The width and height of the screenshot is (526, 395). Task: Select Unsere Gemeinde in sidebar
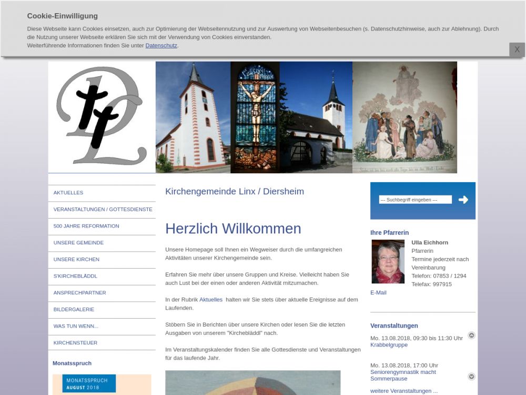coord(78,243)
